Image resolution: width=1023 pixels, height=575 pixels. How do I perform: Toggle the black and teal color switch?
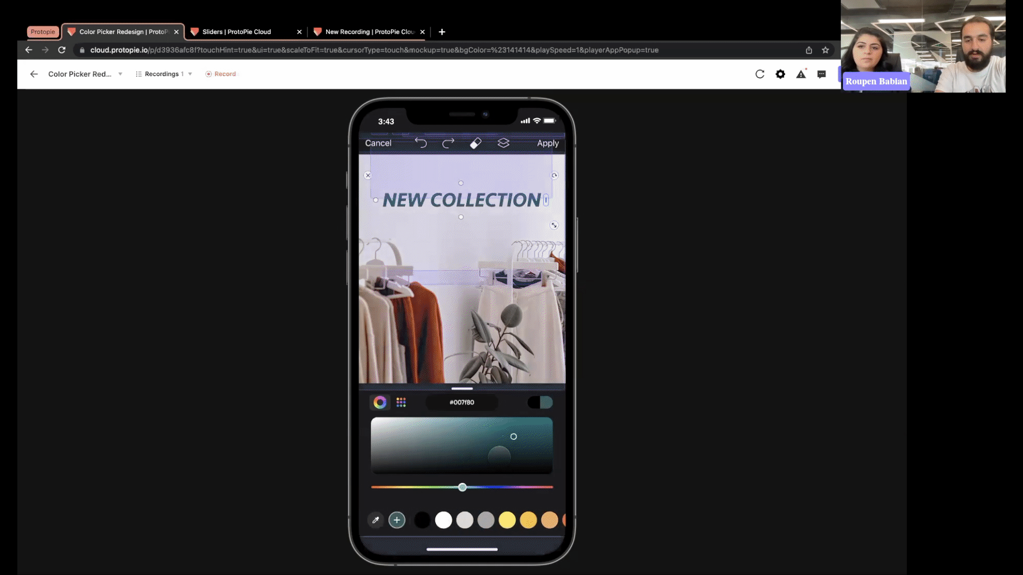pos(540,402)
